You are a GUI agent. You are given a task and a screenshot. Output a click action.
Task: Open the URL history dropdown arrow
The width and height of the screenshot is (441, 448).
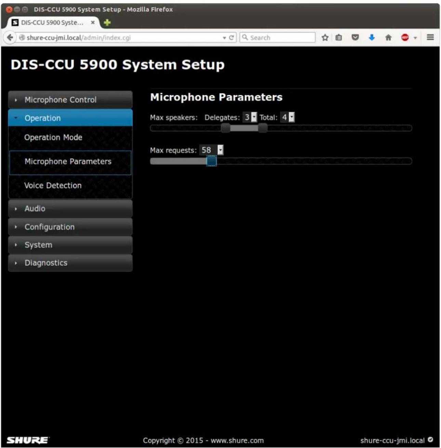click(x=224, y=38)
